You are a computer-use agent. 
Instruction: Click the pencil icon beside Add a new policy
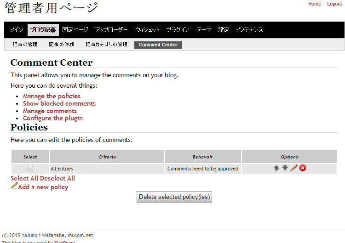tap(14, 186)
